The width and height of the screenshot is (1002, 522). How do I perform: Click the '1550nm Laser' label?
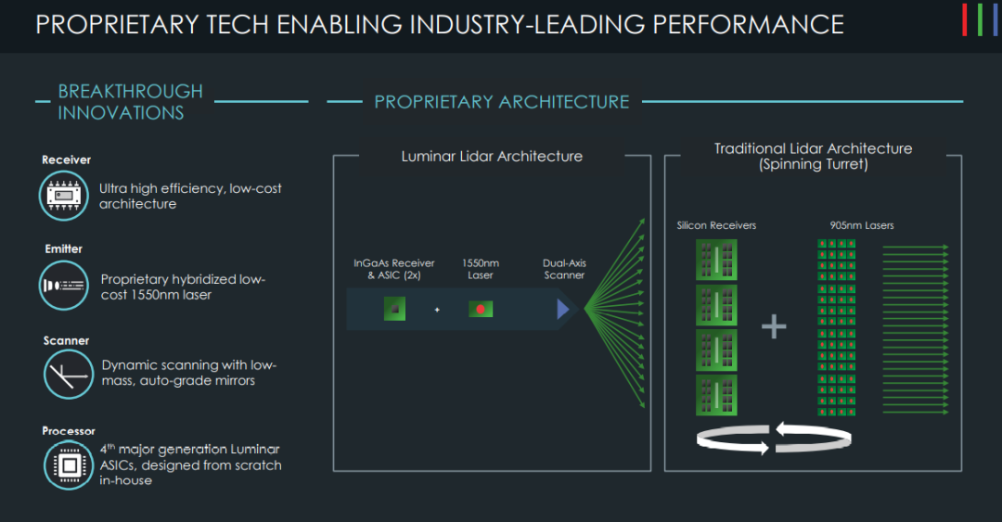pyautogui.click(x=481, y=269)
